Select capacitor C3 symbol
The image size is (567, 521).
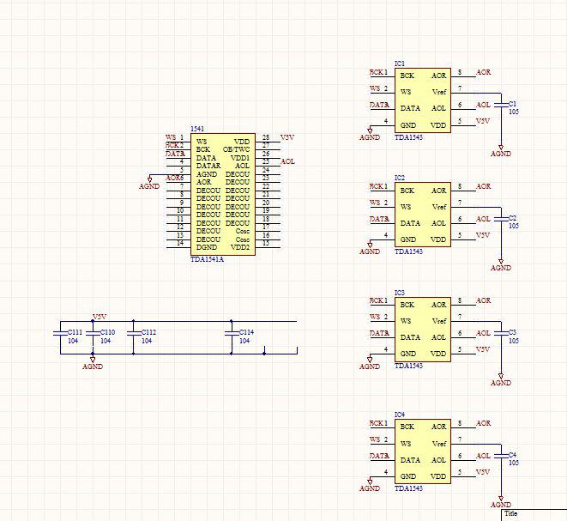click(501, 334)
